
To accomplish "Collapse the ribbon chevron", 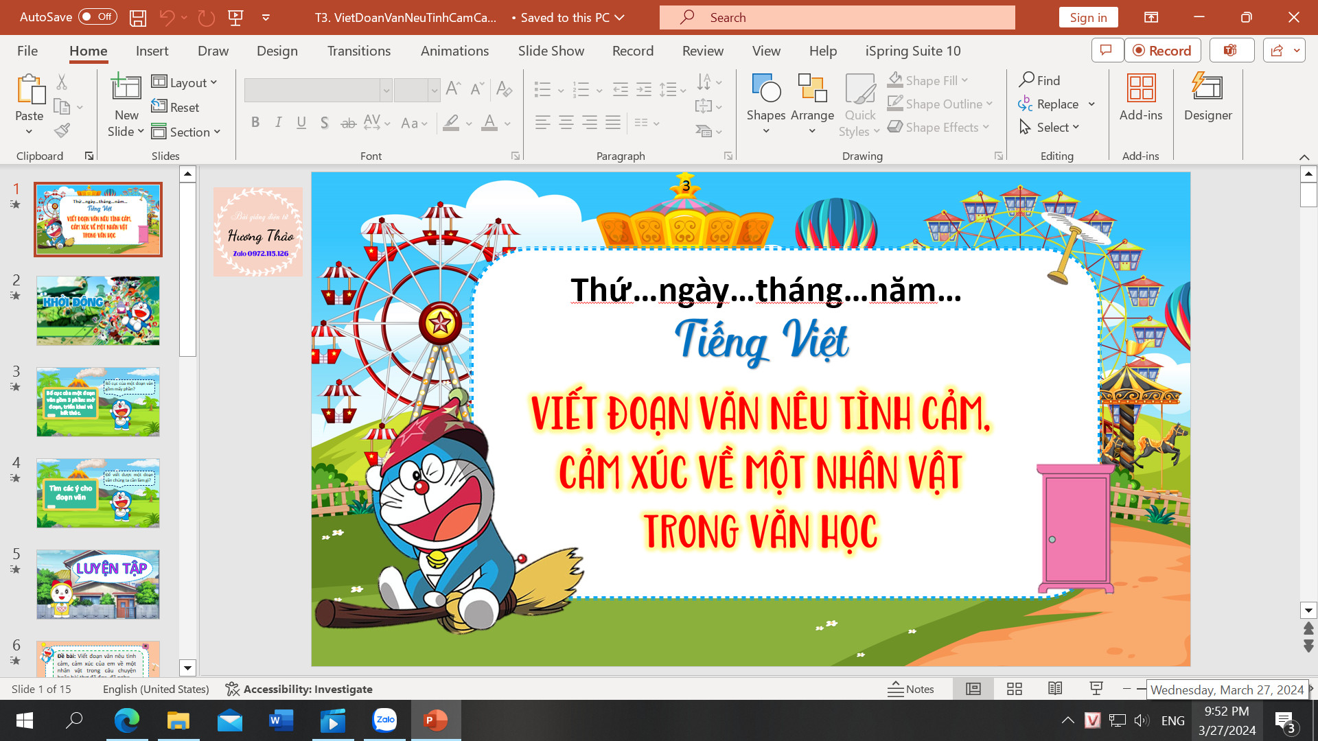I will tap(1304, 157).
